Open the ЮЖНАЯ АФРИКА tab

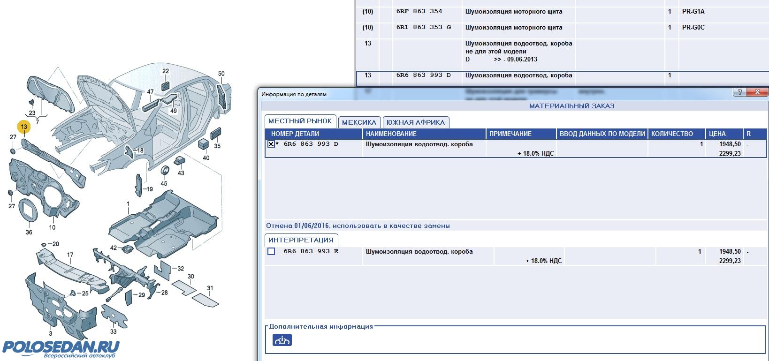tap(415, 122)
